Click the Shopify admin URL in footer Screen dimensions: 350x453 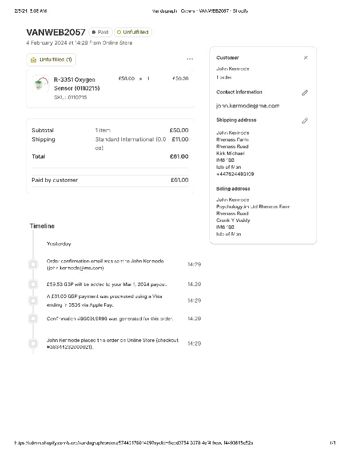coord(134,443)
